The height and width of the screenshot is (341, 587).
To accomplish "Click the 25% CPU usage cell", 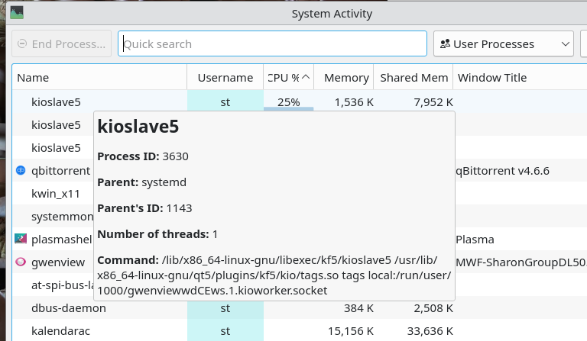I will point(288,101).
